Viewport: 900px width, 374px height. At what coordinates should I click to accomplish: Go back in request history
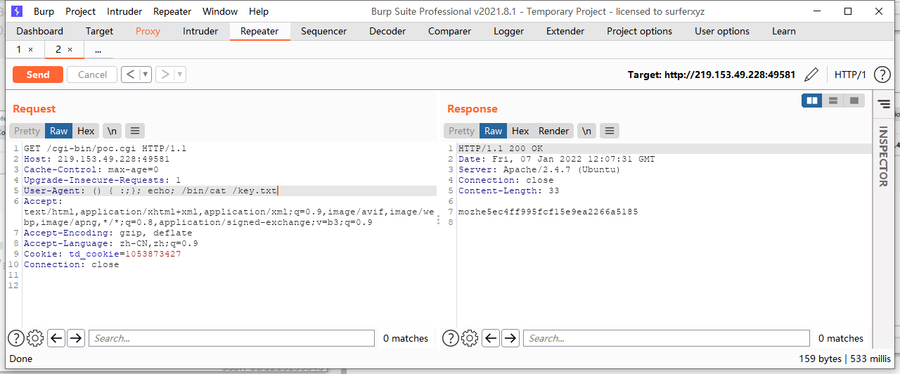pos(130,74)
